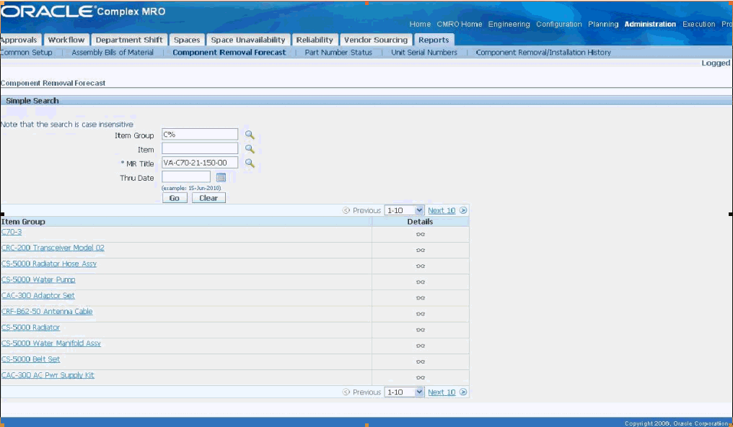Open Administration in top navigation
The width and height of the screenshot is (733, 427).
click(650, 24)
